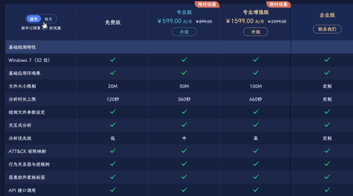Click the 恶意软件家族标签 row label
Screen dimensions: 353x196
(x=27, y=178)
